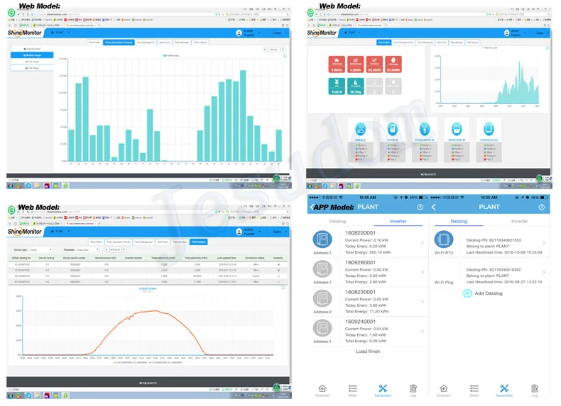Open Device Management tab in top-left window
561x406 pixels.
tap(146, 42)
